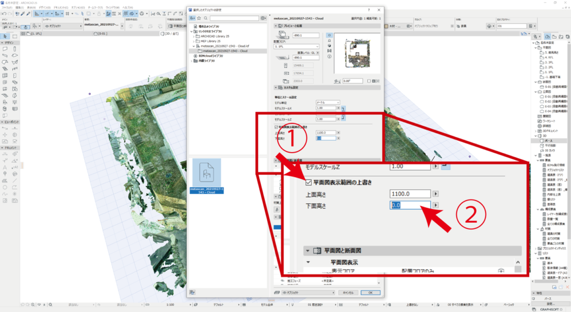
Task: Switch to the [S-01] section tab
Action: [101, 34]
